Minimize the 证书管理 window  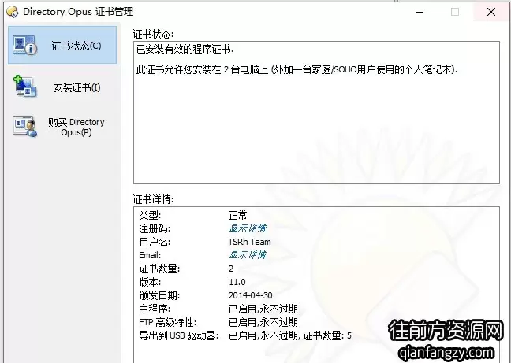[420, 12]
